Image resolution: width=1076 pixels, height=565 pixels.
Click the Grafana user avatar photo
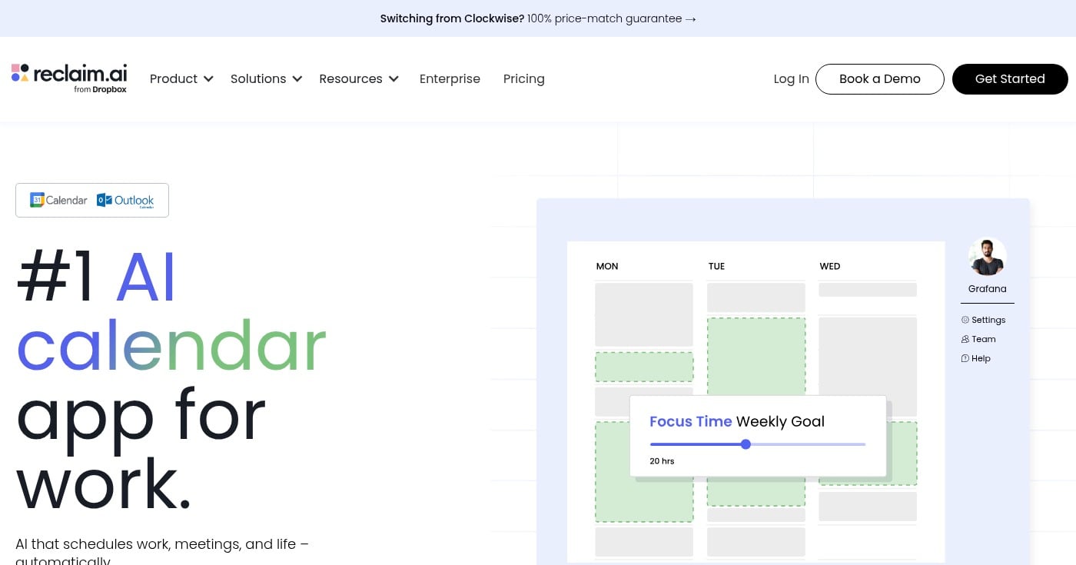coord(988,257)
